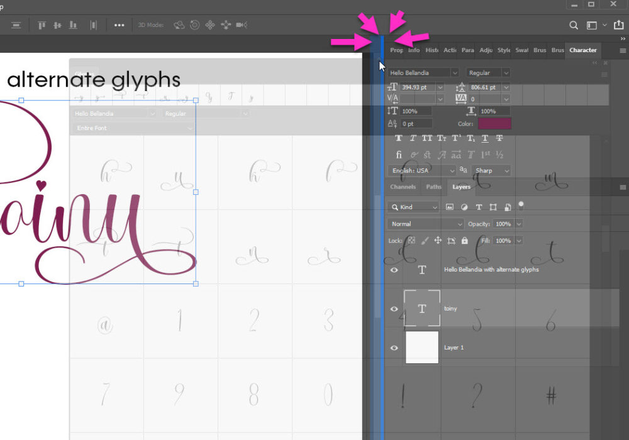
Task: Toggle Faux Italic text style
Action: (x=413, y=138)
